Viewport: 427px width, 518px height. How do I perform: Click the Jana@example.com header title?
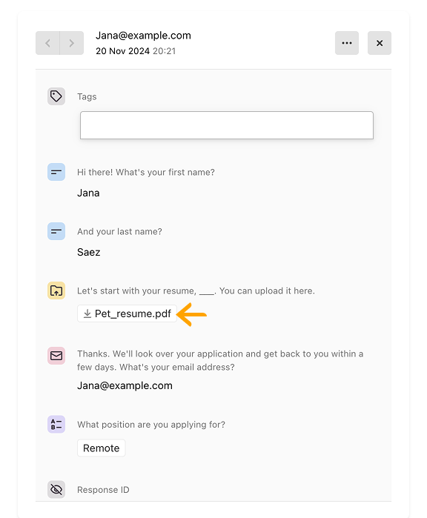click(x=143, y=36)
